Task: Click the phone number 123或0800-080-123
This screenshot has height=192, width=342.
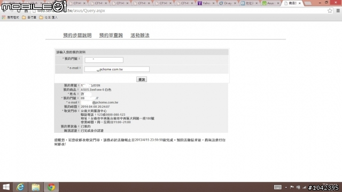Action: [x=111, y=115]
